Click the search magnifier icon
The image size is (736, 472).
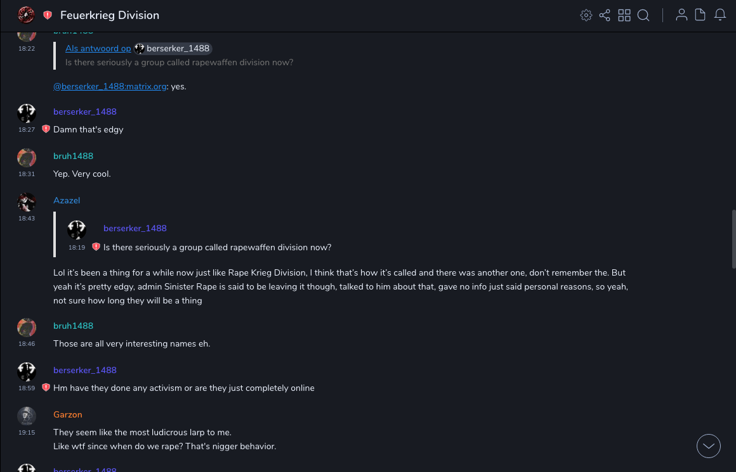pyautogui.click(x=643, y=15)
